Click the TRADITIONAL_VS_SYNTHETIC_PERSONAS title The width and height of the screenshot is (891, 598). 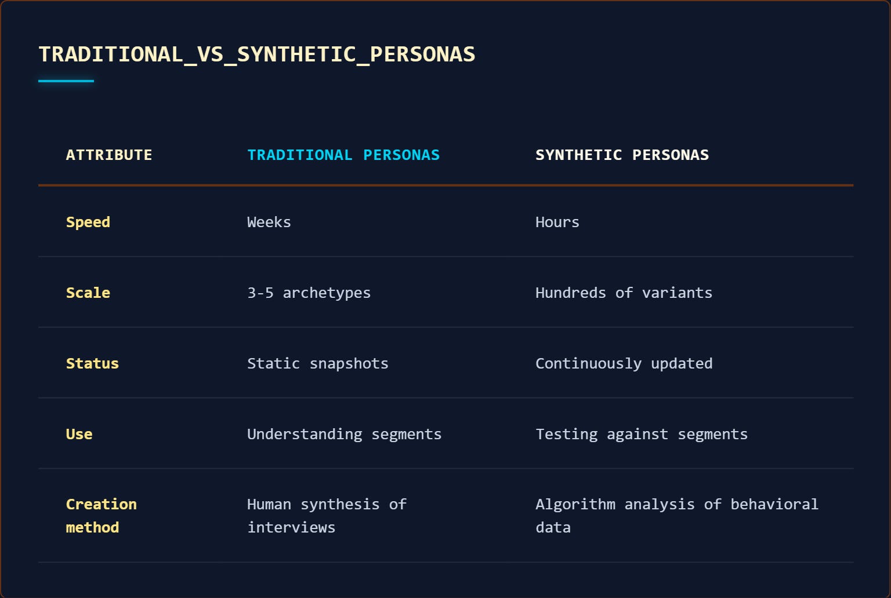click(x=257, y=54)
